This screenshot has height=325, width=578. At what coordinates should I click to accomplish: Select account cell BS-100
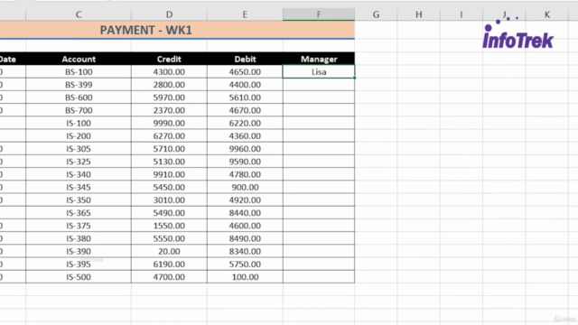[79, 72]
